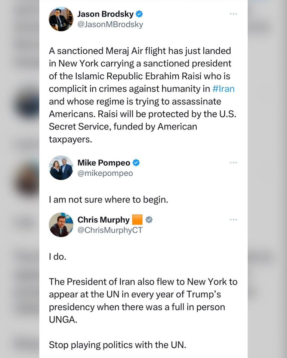Open more options on Mike Pompeo's tweet
This screenshot has height=358, width=287.
(234, 163)
